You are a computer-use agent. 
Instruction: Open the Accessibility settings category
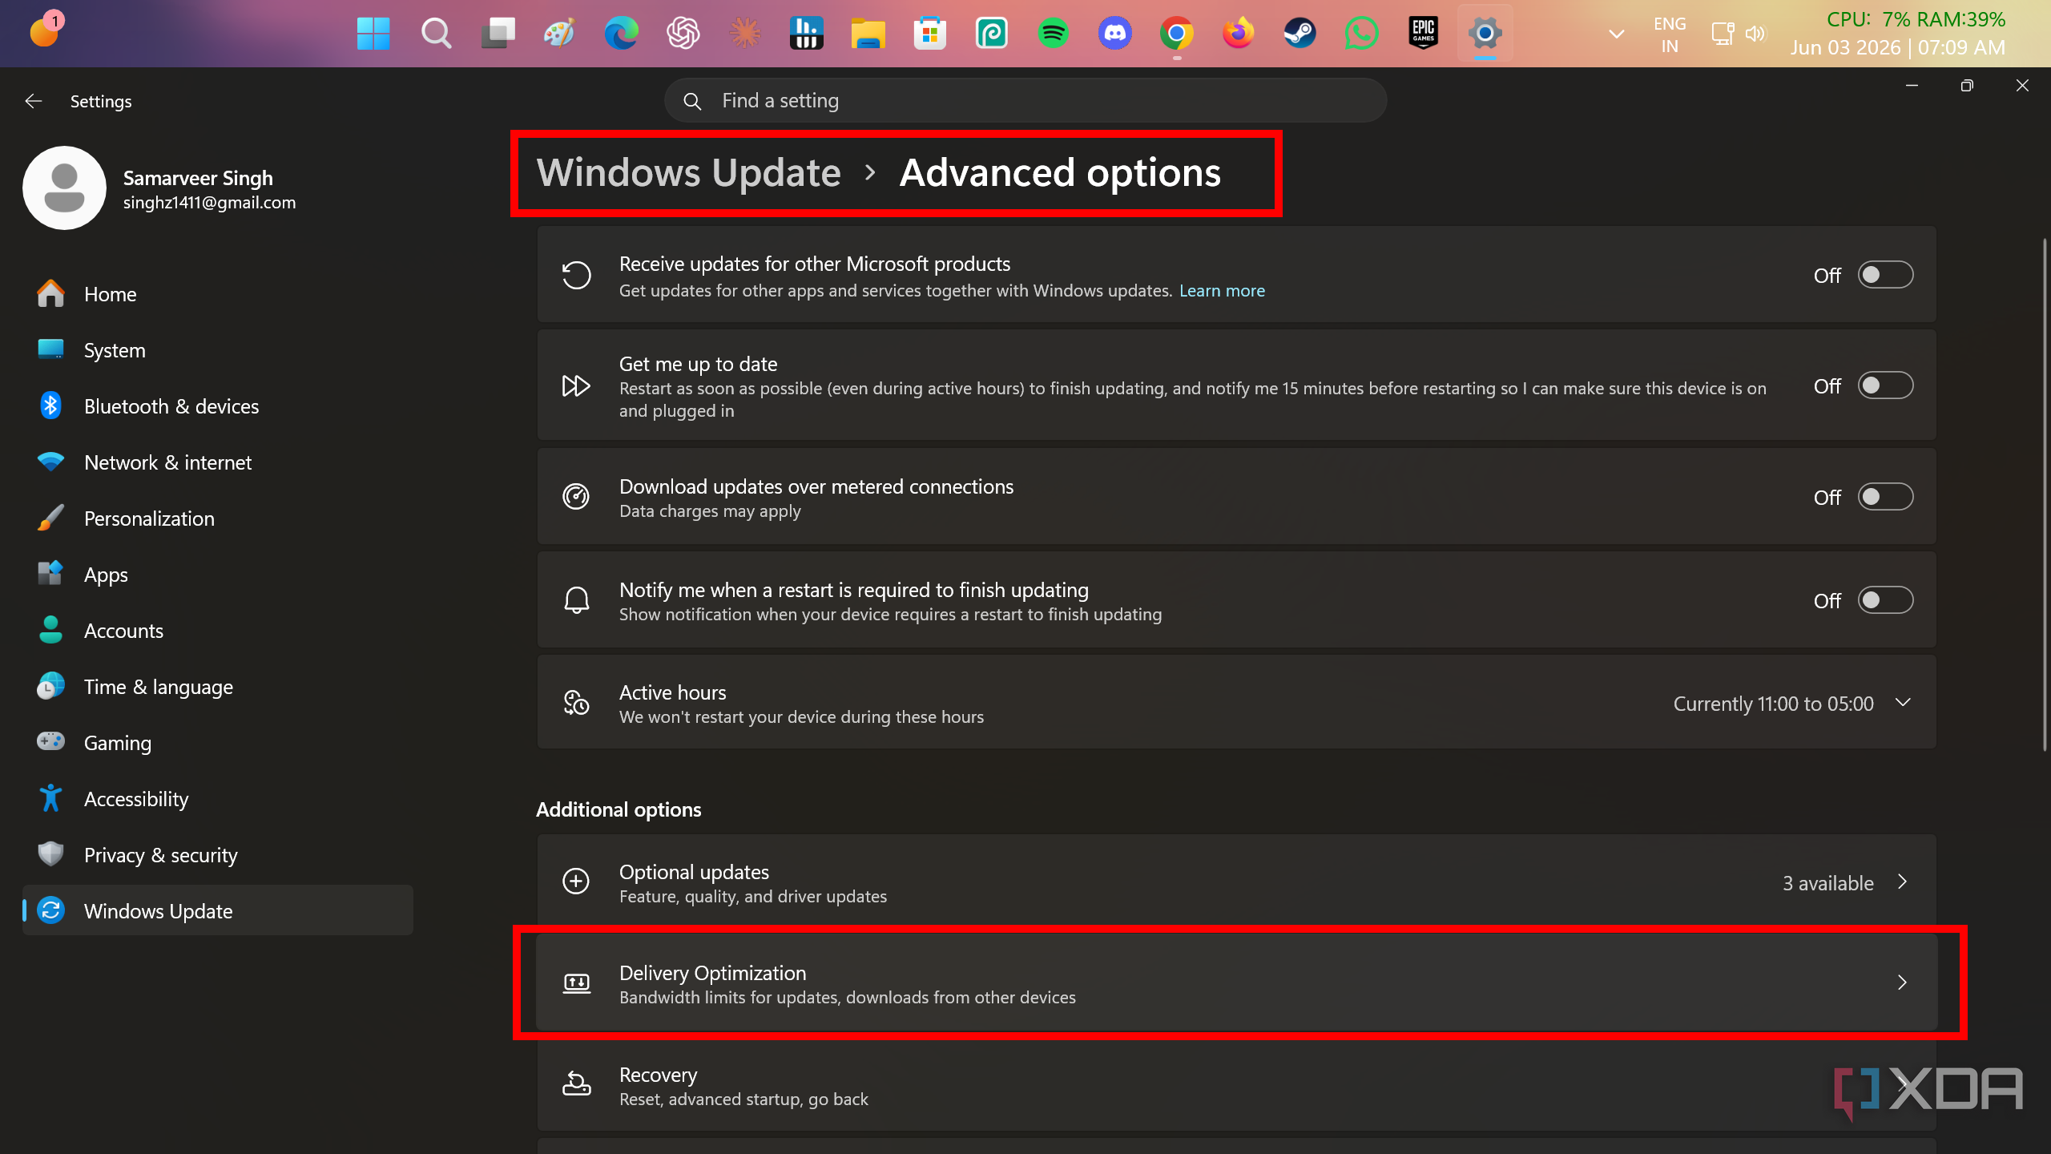pyautogui.click(x=218, y=799)
